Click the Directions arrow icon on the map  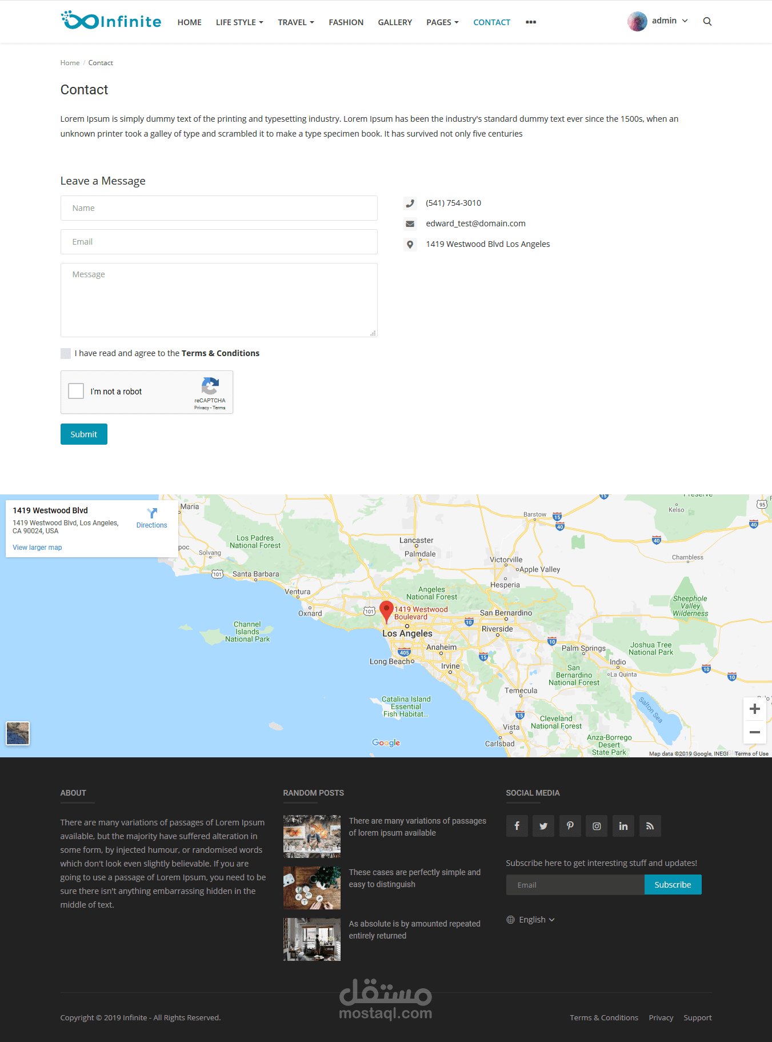pos(152,513)
